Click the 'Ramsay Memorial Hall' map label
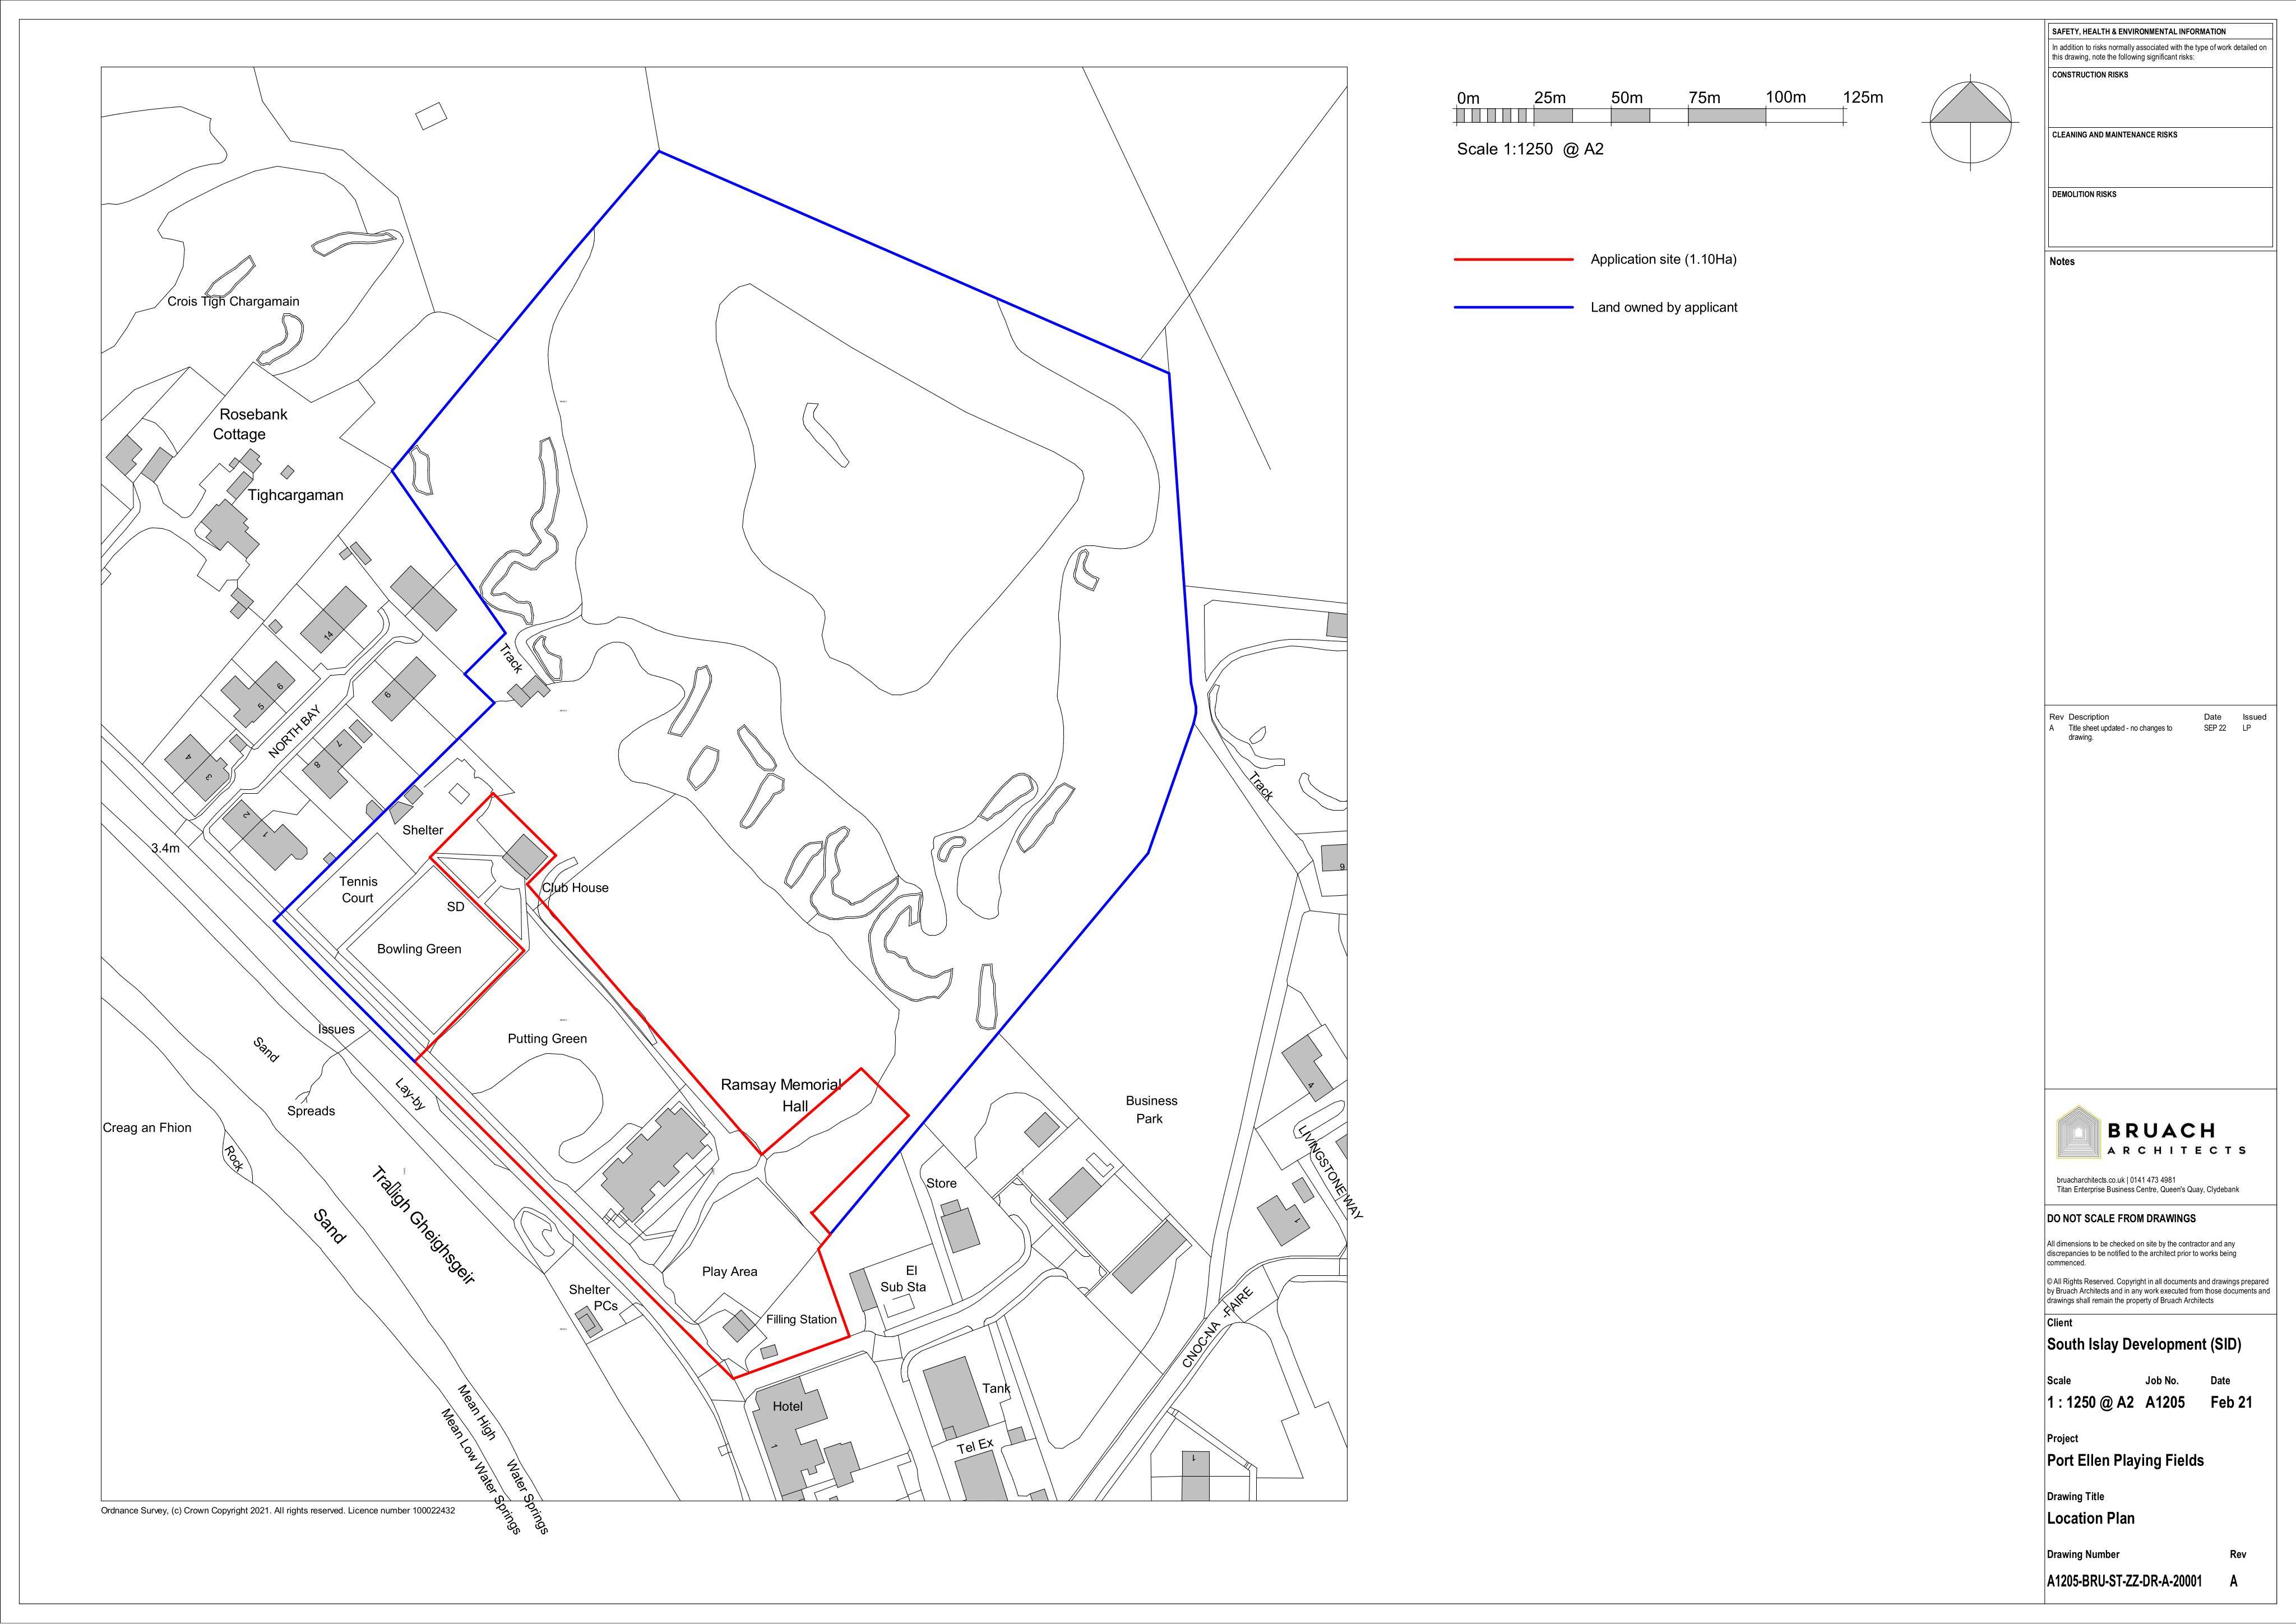The height and width of the screenshot is (1624, 2296). point(782,1095)
